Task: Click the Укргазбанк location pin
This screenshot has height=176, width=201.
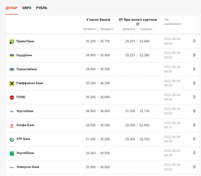Action: click(194, 111)
